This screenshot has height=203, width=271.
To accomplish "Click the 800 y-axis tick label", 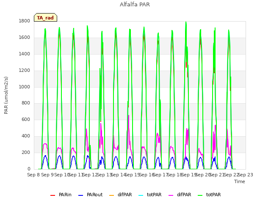I will tap(26, 103).
